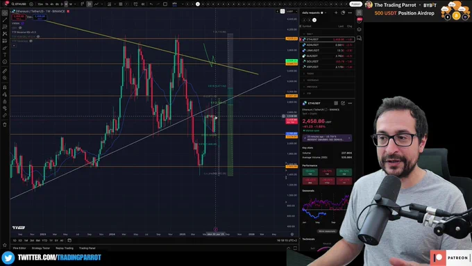Open the daily requests watchlist dropdown
The image size is (472, 266).
click(x=314, y=13)
